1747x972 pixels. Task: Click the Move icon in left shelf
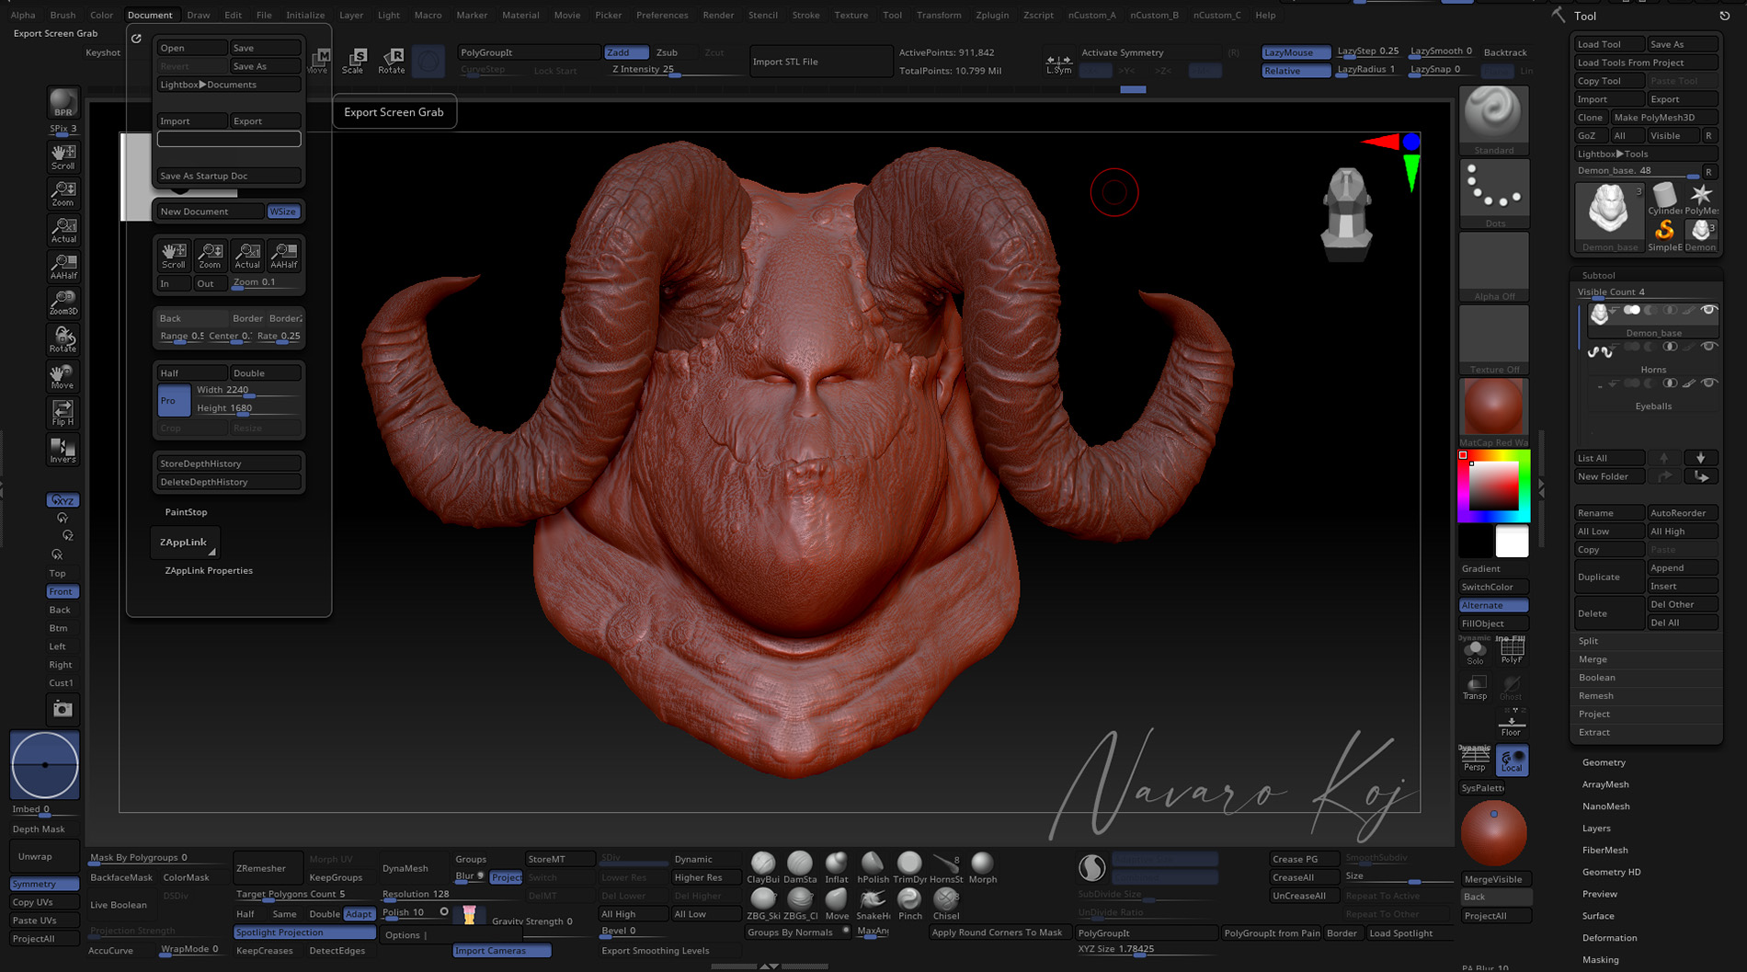[x=63, y=376]
